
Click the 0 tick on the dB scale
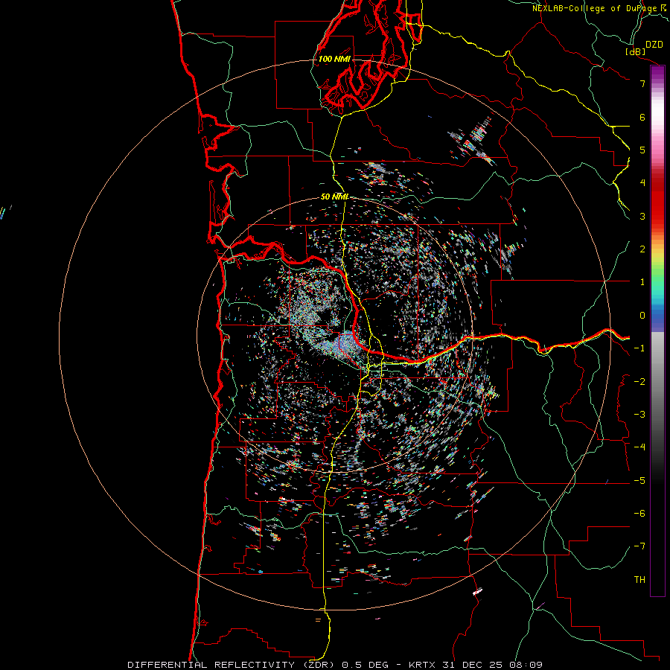pyautogui.click(x=642, y=316)
